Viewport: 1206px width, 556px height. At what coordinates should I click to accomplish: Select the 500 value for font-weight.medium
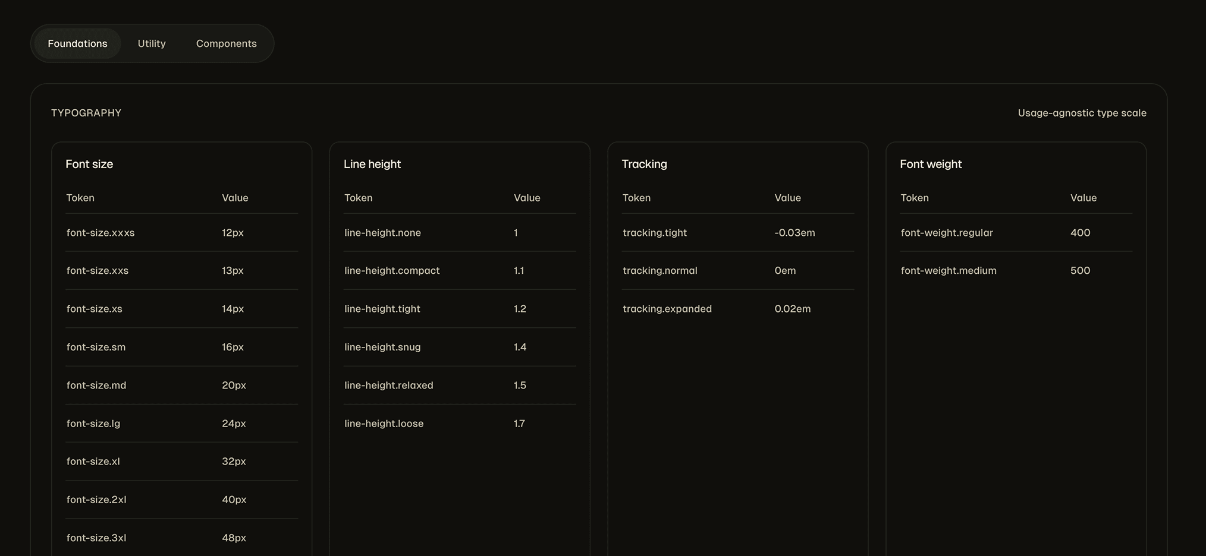(x=1080, y=270)
